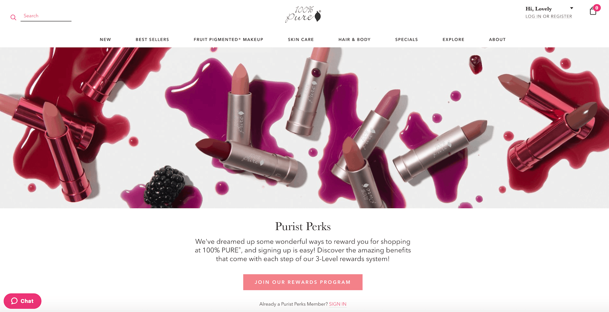This screenshot has width=609, height=312.
Task: Go to Best Sellers
Action: point(152,39)
